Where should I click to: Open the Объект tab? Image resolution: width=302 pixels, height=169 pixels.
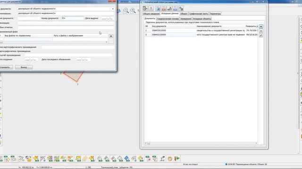point(184,14)
